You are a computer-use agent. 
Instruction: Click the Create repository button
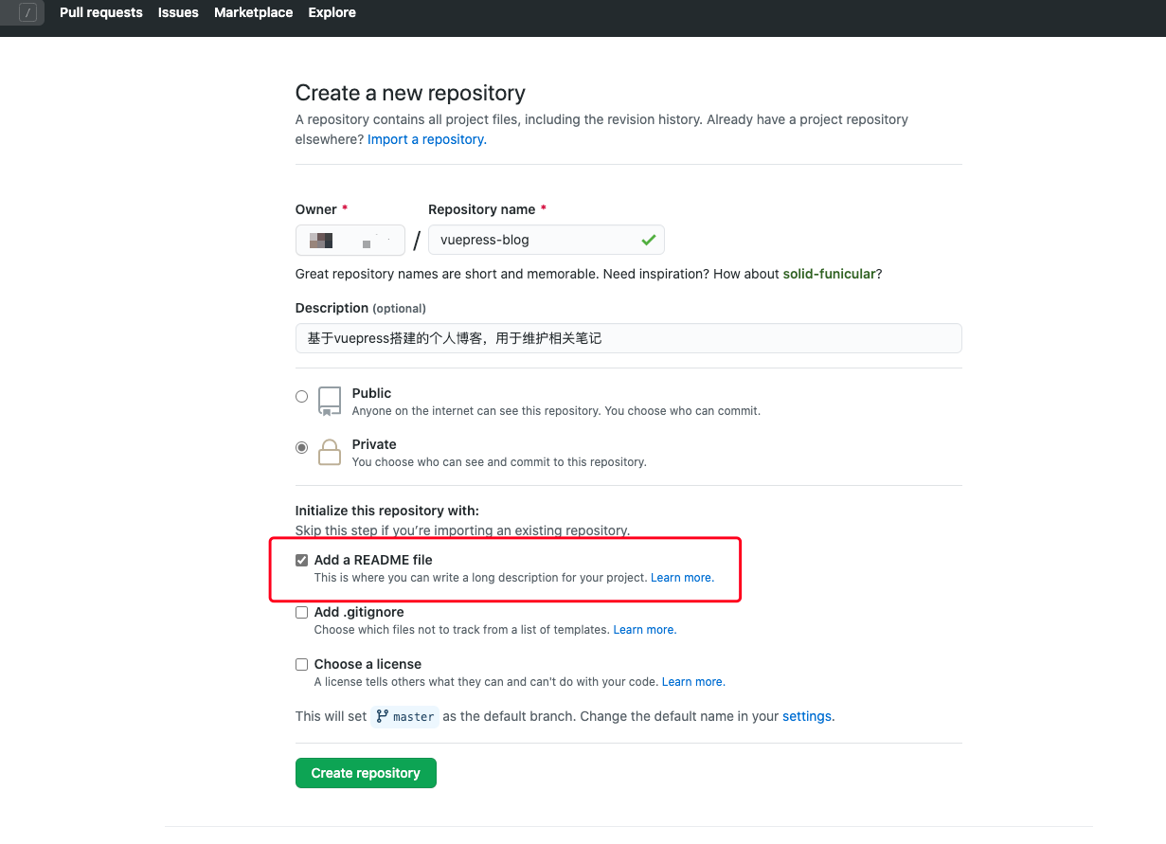pyautogui.click(x=366, y=773)
